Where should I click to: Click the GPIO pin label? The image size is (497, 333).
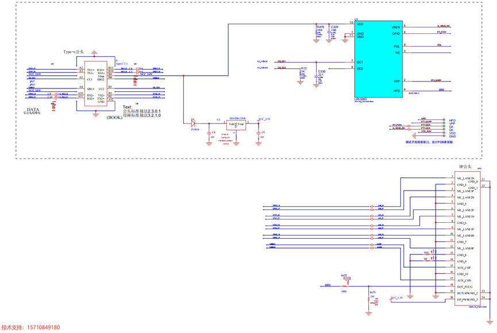click(396, 33)
